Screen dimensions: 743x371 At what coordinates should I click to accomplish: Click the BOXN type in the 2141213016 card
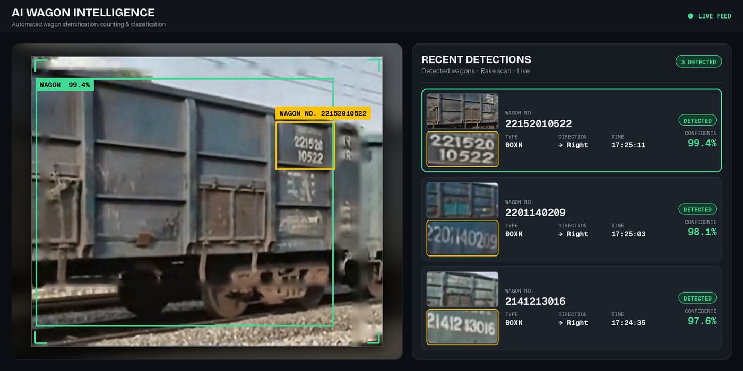[x=514, y=323]
